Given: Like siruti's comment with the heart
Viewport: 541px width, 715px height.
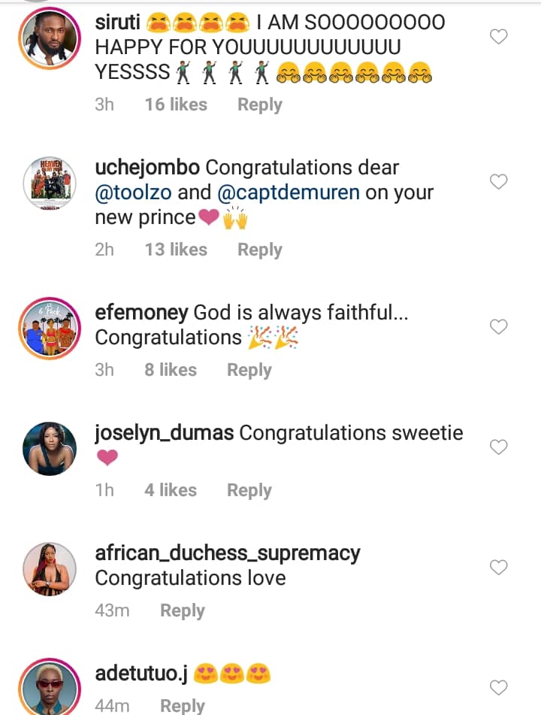Looking at the screenshot, I should pos(498,37).
